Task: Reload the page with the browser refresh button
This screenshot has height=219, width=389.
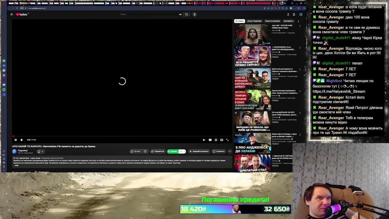Action: pyautogui.click(x=17, y=8)
